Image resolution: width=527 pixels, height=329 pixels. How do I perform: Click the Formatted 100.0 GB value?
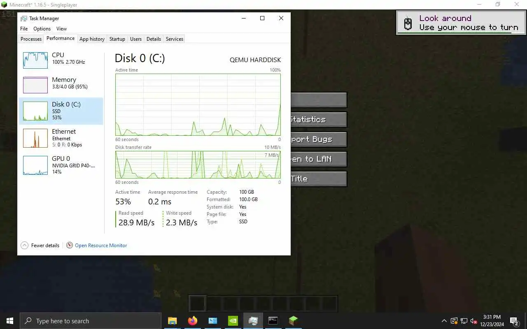pyautogui.click(x=248, y=199)
